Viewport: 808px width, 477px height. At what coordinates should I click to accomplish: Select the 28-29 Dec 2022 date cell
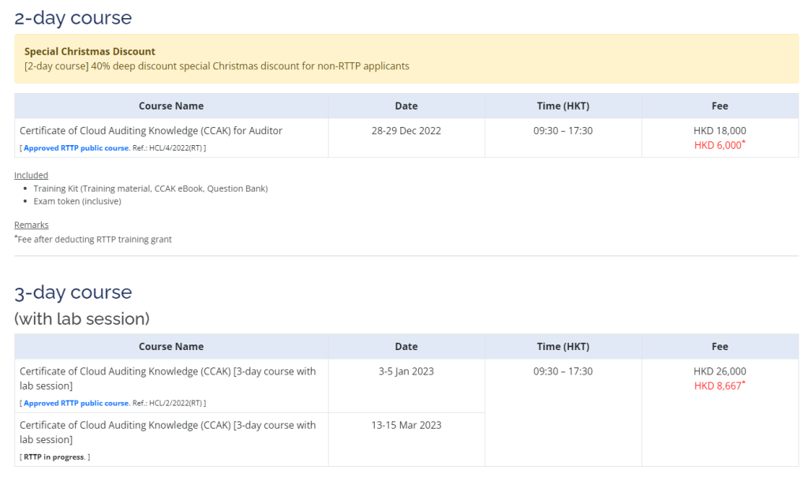click(x=406, y=131)
